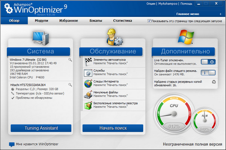Screen dimensions: 226x150
Task: Toggle the Live-Tuner switch
Action: [x=208, y=62]
